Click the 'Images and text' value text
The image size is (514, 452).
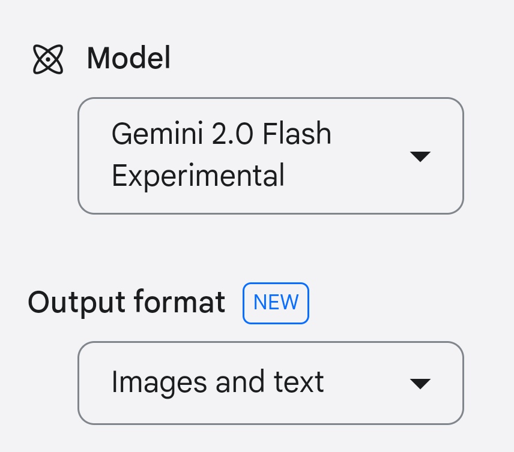coord(217,382)
